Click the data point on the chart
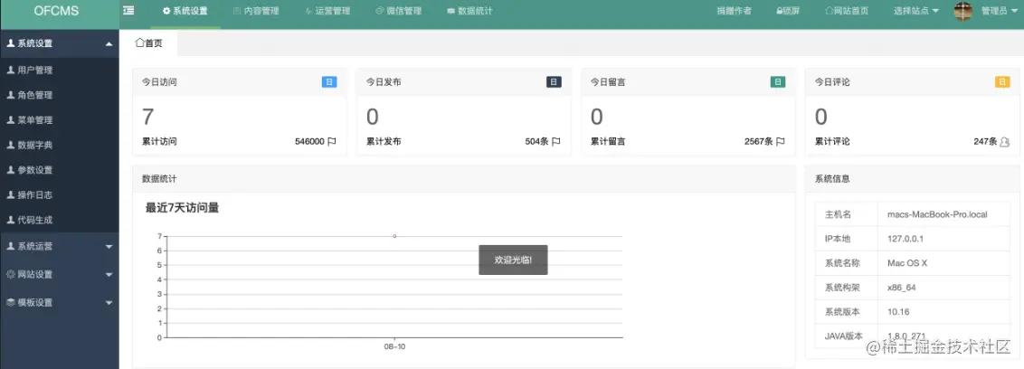 coord(394,236)
